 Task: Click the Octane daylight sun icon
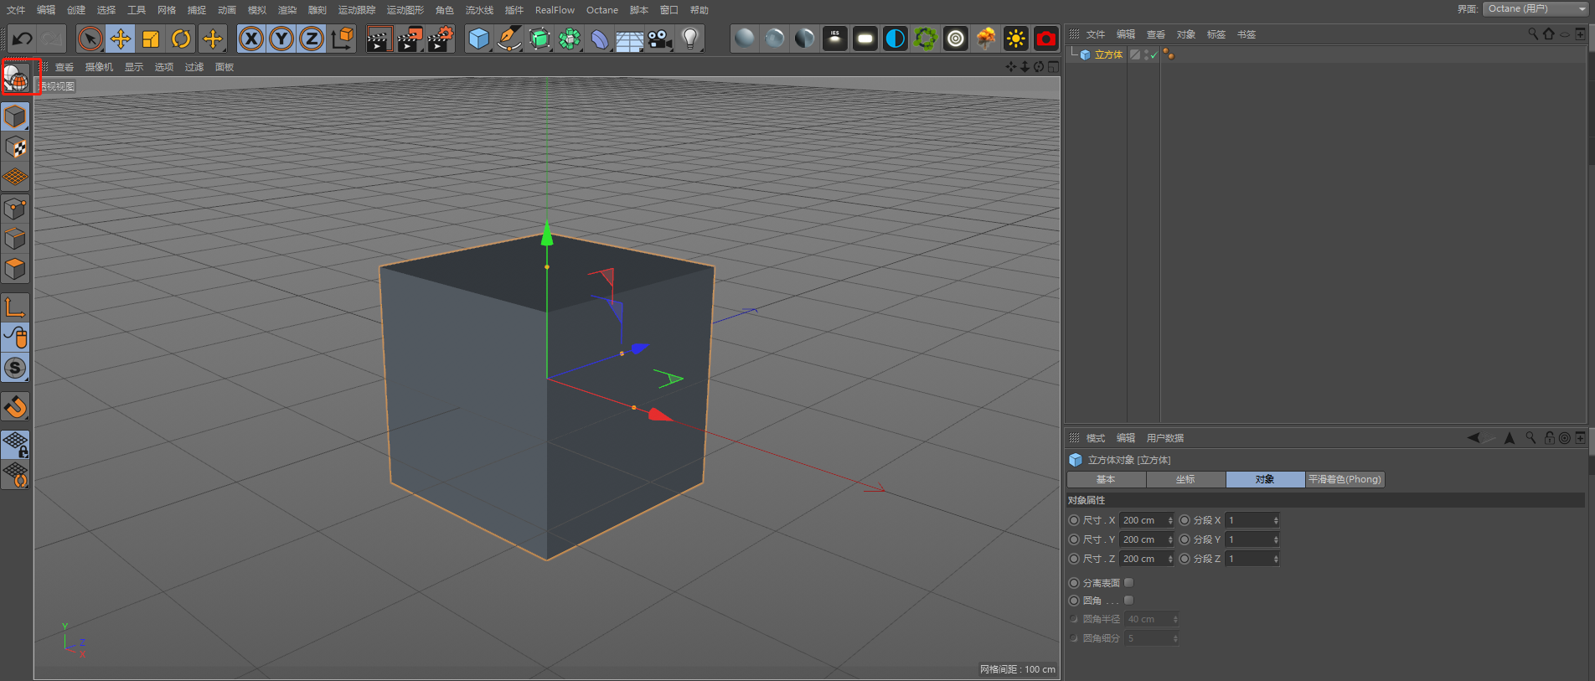pos(1016,39)
